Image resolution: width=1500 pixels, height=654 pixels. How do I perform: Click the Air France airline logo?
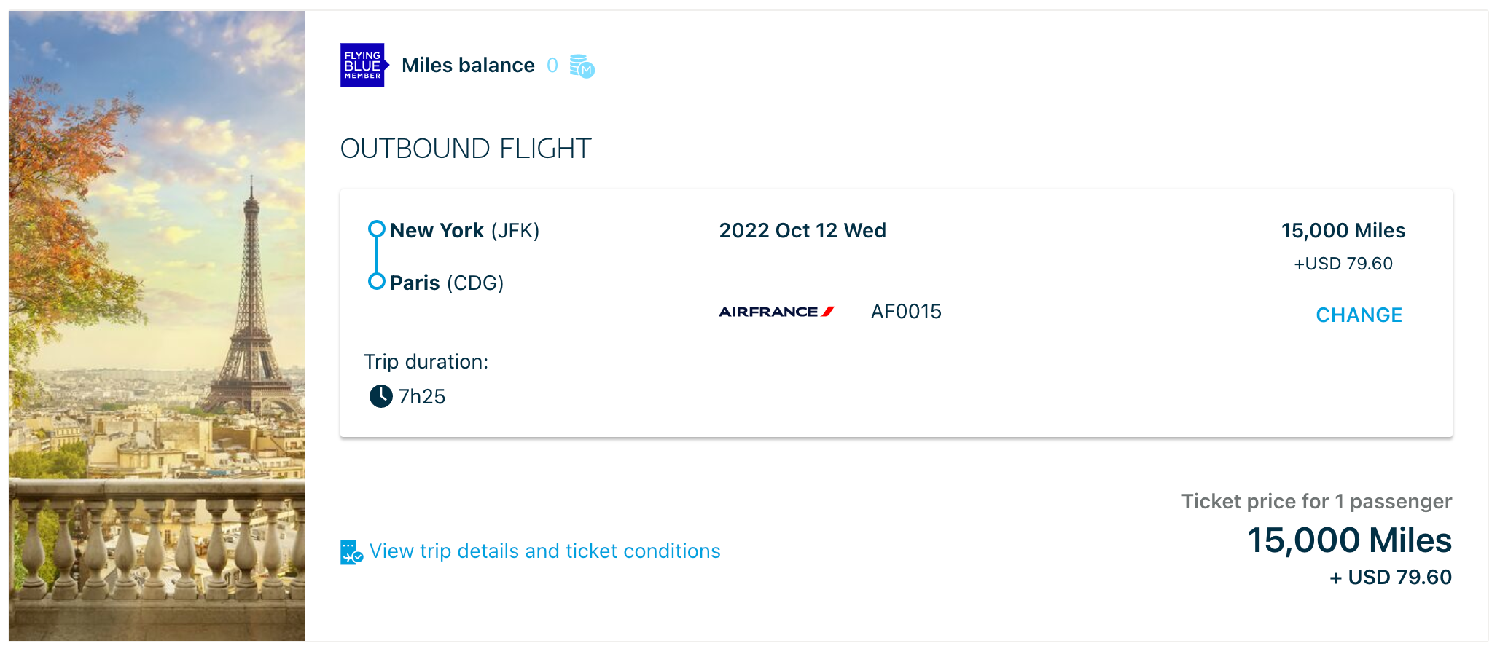(776, 312)
